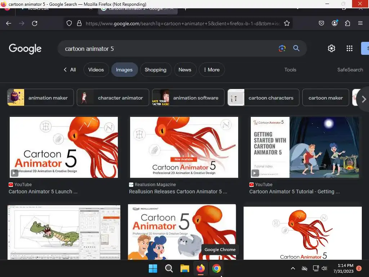Open the Firefox extensions panel
This screenshot has width=369, height=277.
(x=347, y=23)
